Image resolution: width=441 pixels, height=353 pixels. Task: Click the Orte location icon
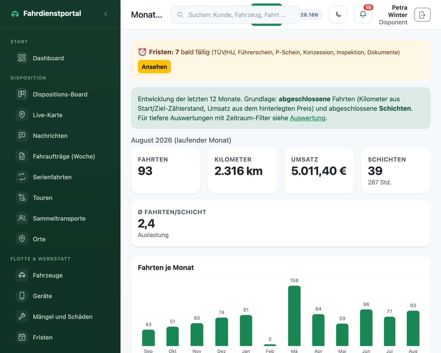[x=22, y=239]
